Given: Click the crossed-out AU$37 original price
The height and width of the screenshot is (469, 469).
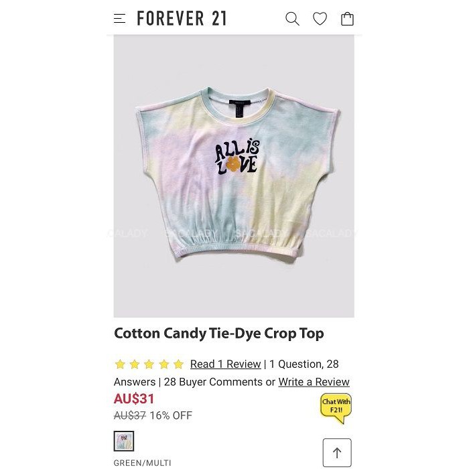Looking at the screenshot, I should pyautogui.click(x=130, y=415).
